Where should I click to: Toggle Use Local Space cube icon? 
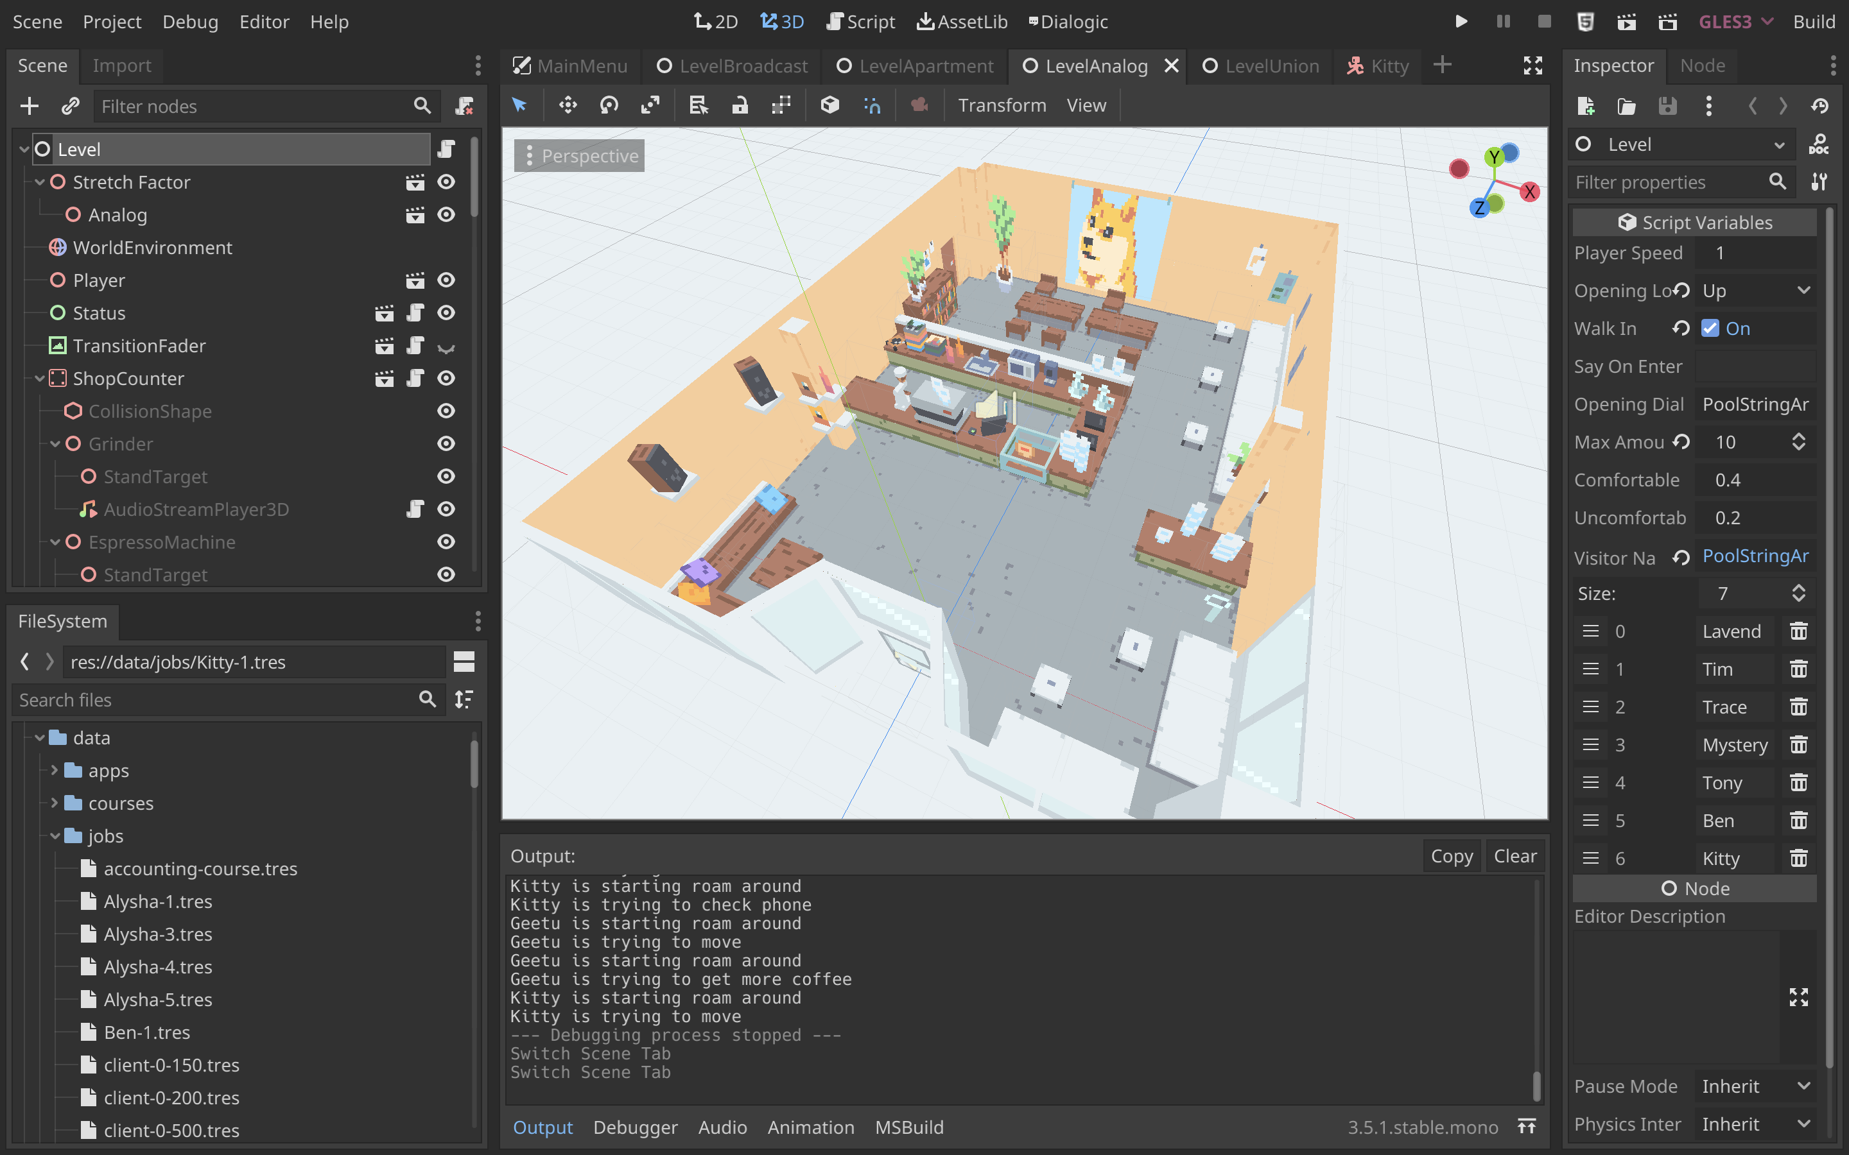click(829, 105)
